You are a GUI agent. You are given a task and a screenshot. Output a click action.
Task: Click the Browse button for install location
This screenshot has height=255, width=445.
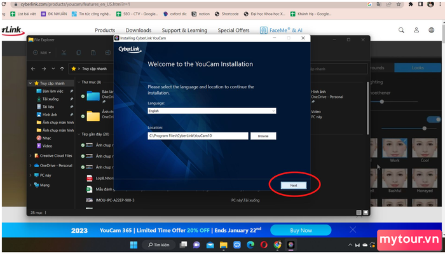tap(263, 136)
